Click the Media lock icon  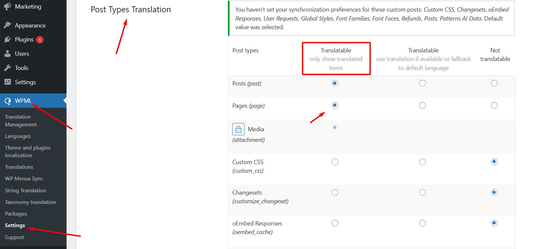[238, 129]
